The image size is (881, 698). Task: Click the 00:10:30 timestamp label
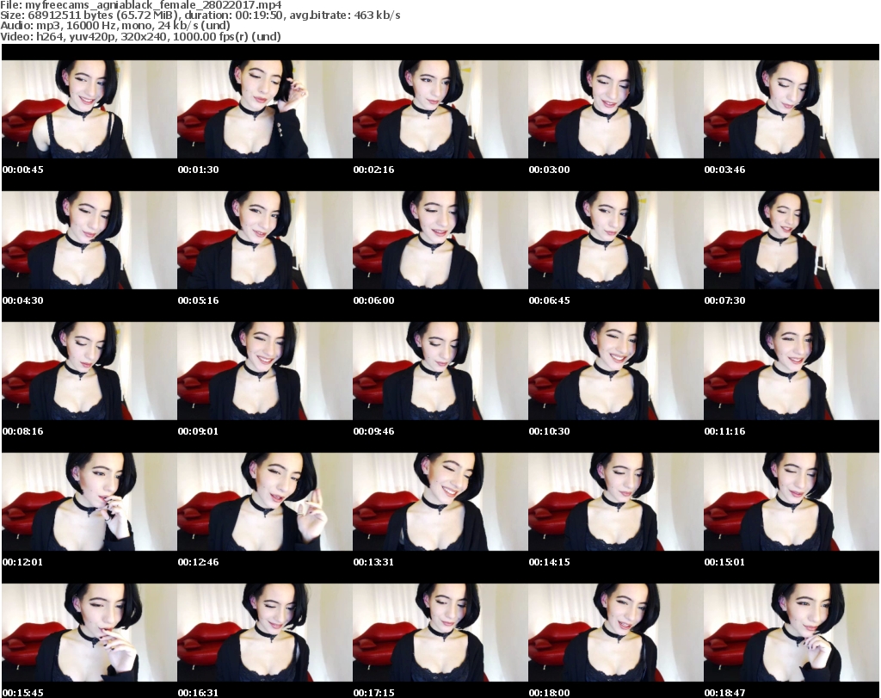tap(549, 431)
